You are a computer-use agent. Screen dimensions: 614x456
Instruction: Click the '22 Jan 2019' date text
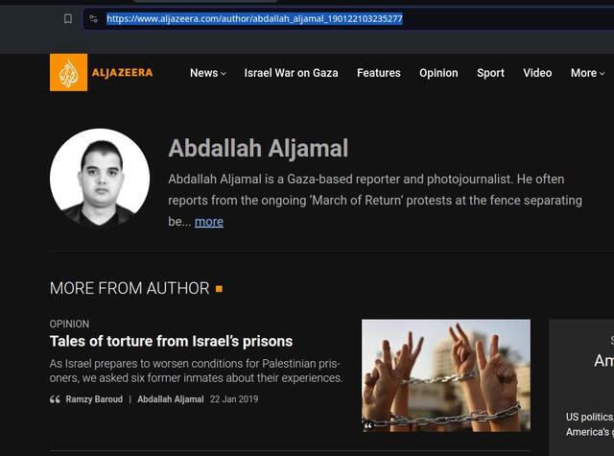tap(234, 399)
